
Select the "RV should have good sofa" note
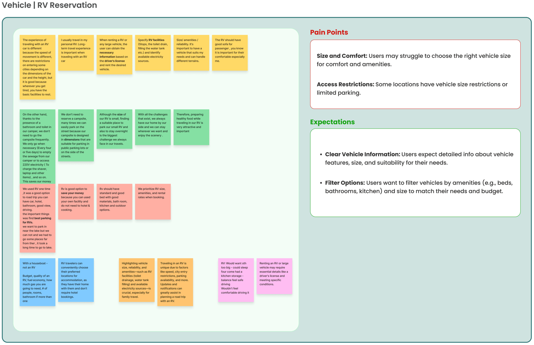pos(230,53)
